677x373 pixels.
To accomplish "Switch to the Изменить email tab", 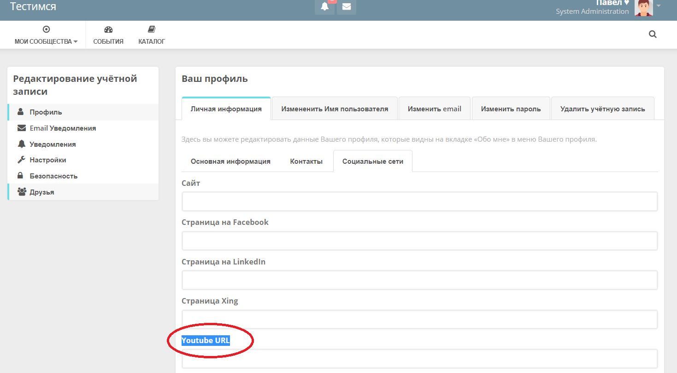I will pos(435,109).
